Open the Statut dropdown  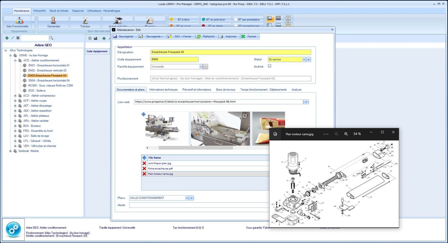[304, 59]
